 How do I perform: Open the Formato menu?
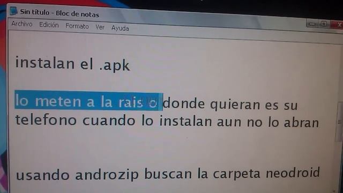(77, 26)
